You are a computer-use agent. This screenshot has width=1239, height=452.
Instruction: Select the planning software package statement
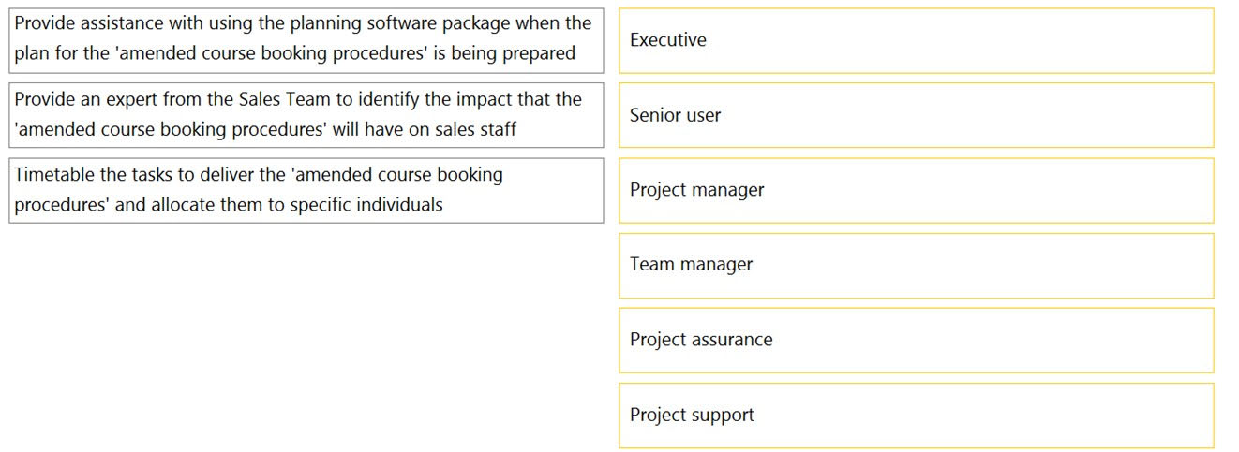(306, 40)
